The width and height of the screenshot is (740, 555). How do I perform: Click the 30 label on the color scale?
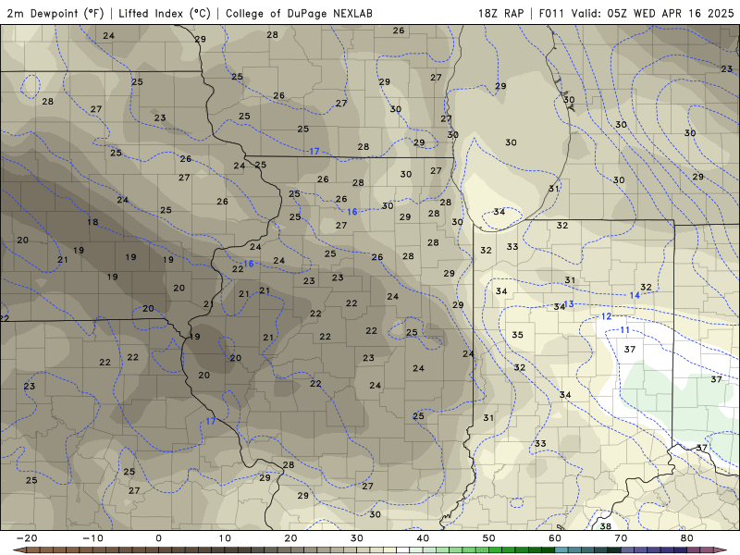click(x=357, y=538)
